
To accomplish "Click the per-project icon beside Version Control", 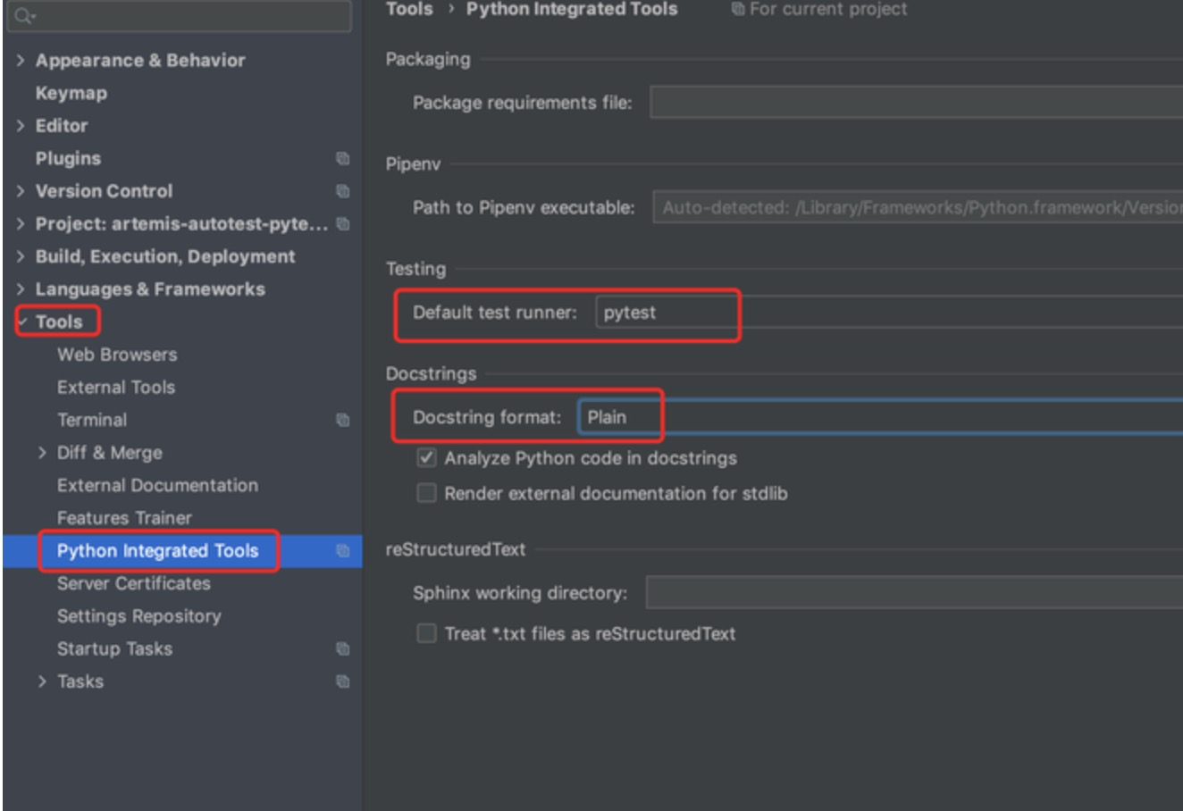I will pyautogui.click(x=342, y=191).
